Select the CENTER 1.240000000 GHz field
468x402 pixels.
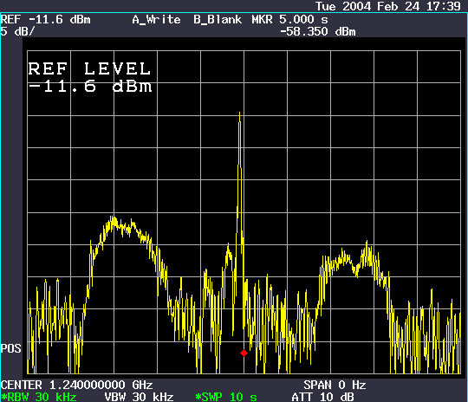(77, 385)
